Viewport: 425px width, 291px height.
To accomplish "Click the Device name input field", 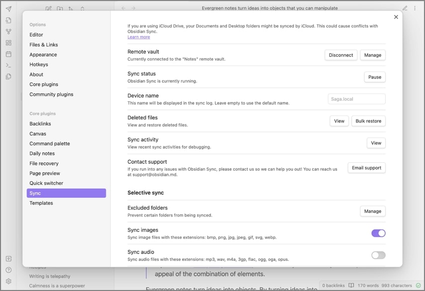I will pos(356,99).
